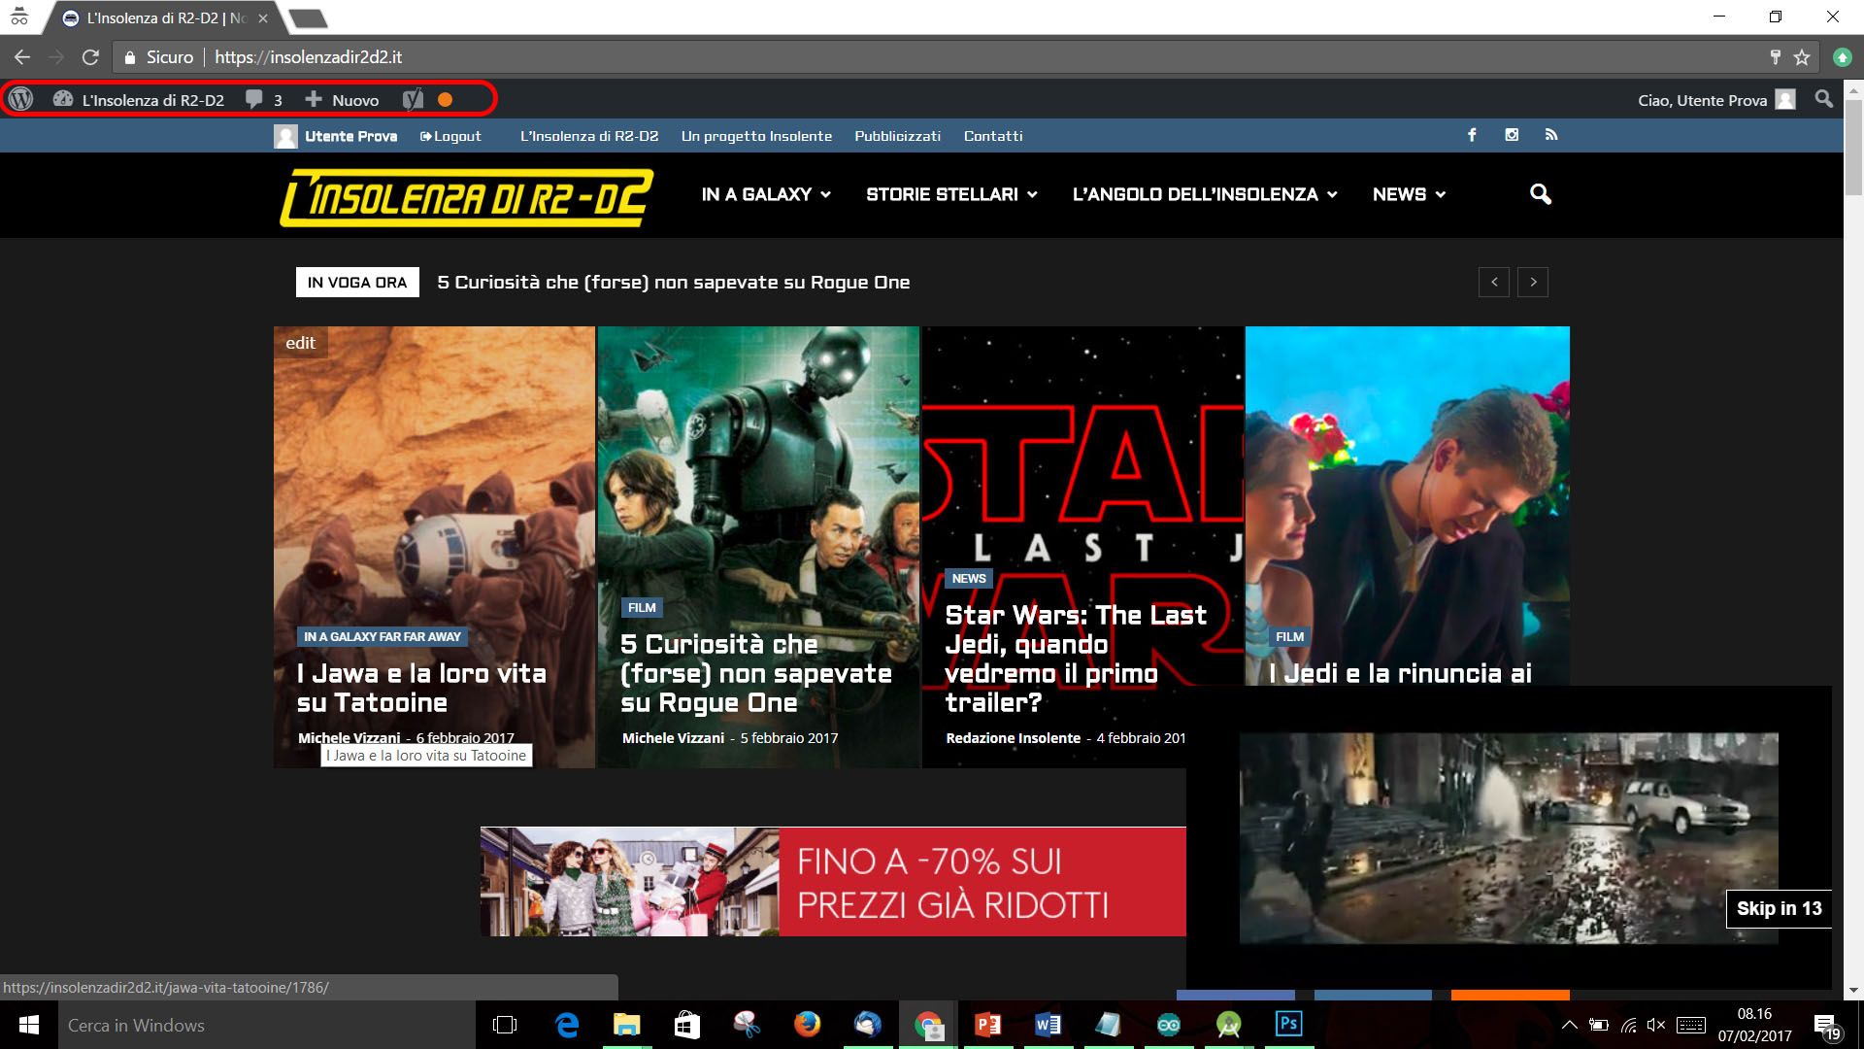Screen dimensions: 1864x1049
Task: Open the Facebook social icon
Action: click(1472, 135)
